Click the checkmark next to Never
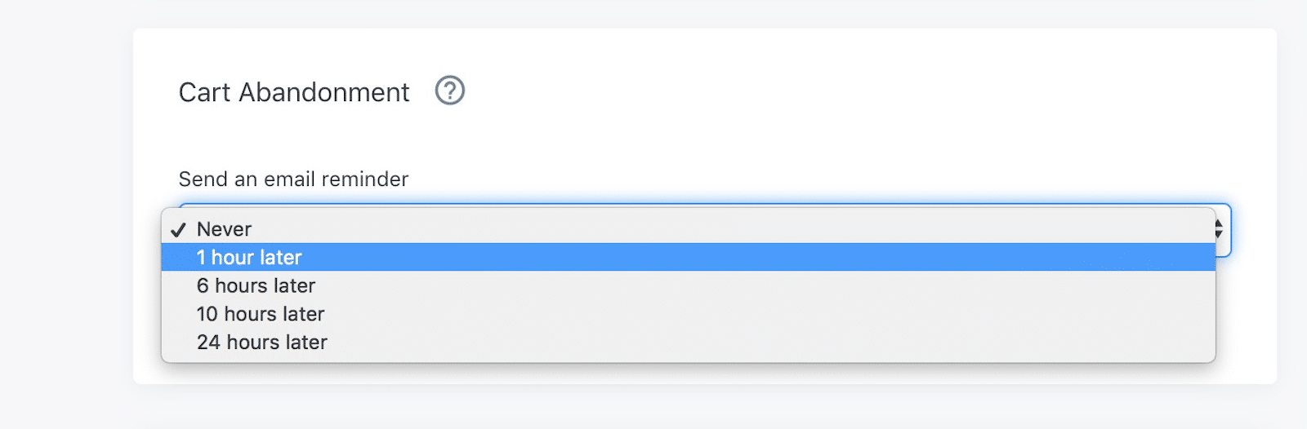Screen dimensions: 1307x429 [x=179, y=230]
